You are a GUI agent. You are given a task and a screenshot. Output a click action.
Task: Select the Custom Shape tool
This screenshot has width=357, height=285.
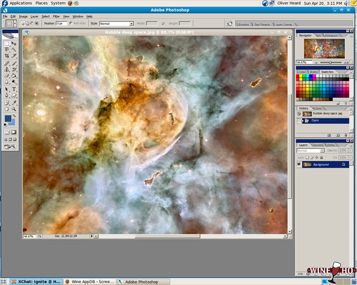coord(14,95)
